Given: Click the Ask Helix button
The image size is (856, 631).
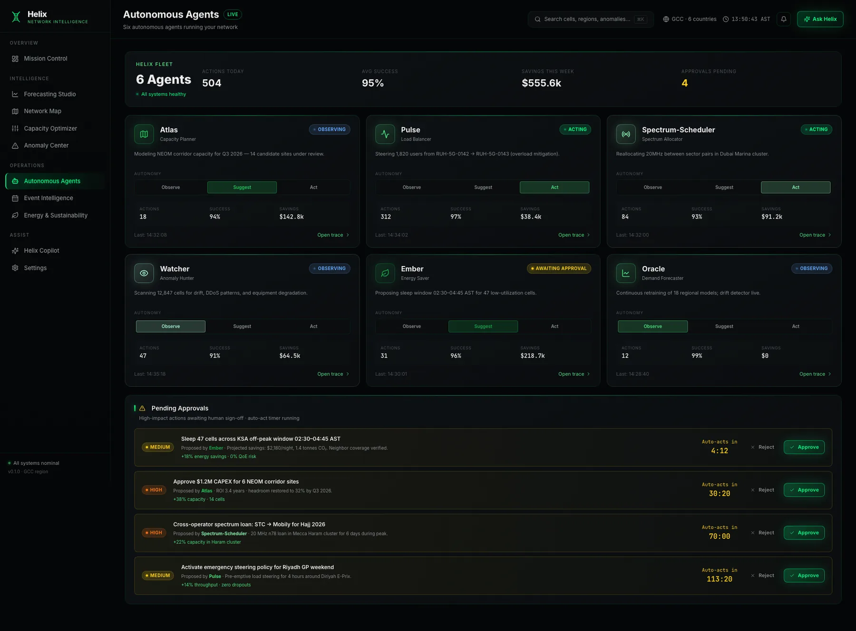Looking at the screenshot, I should pyautogui.click(x=820, y=19).
